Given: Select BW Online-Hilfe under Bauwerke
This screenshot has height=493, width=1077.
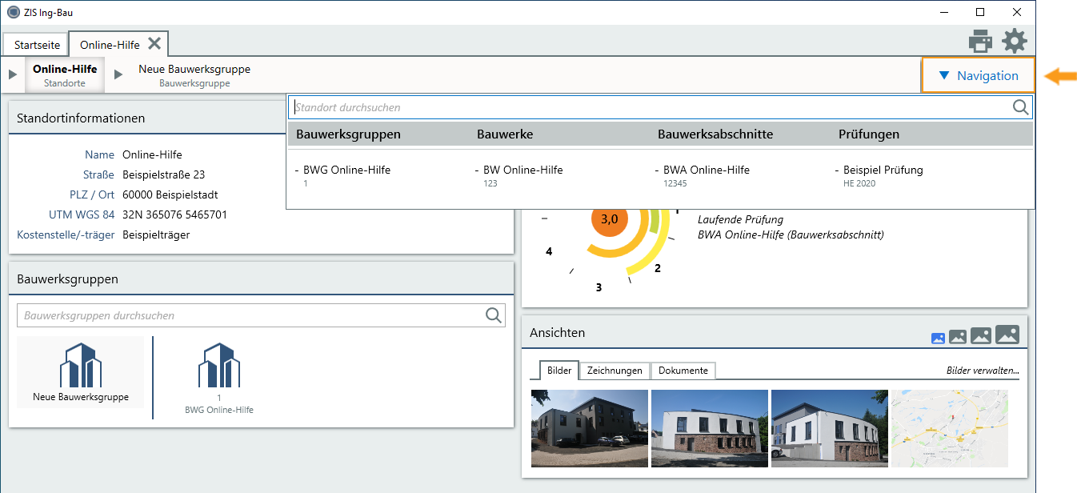Looking at the screenshot, I should [x=522, y=170].
